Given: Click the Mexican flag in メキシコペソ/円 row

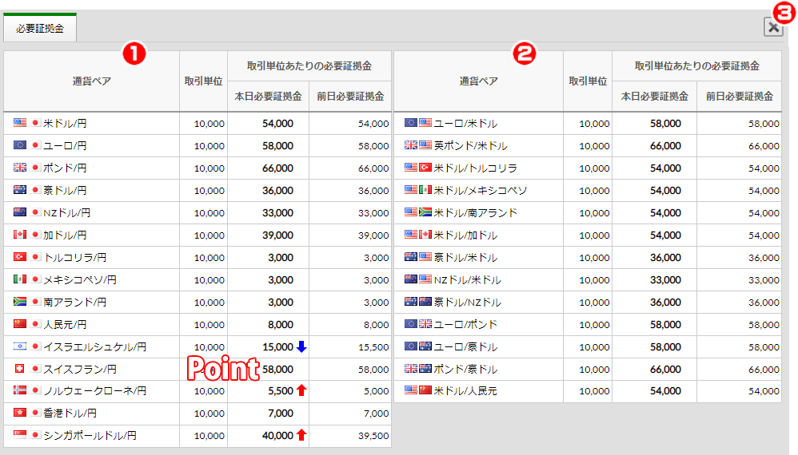Looking at the screenshot, I should (x=20, y=279).
